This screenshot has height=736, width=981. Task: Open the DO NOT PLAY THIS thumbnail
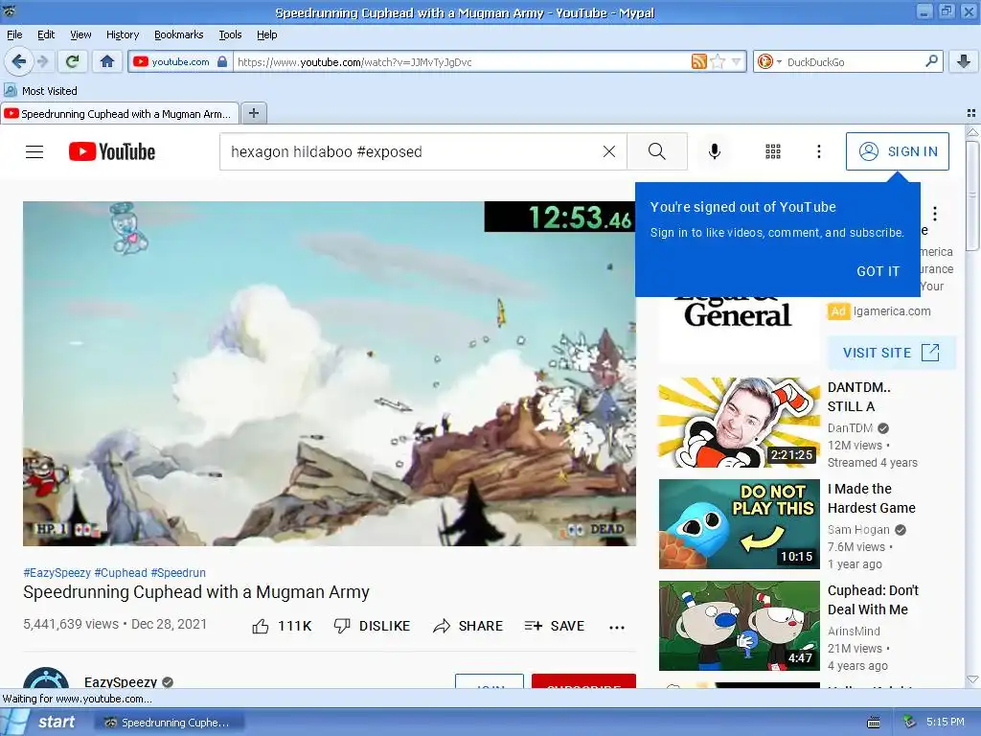tap(739, 524)
